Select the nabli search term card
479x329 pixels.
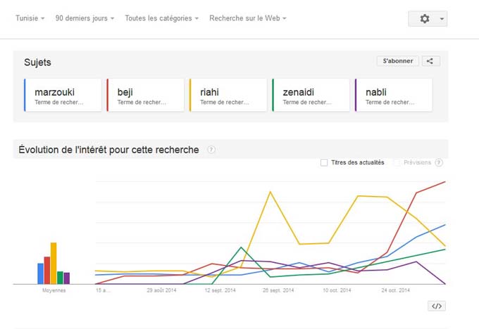(394, 95)
